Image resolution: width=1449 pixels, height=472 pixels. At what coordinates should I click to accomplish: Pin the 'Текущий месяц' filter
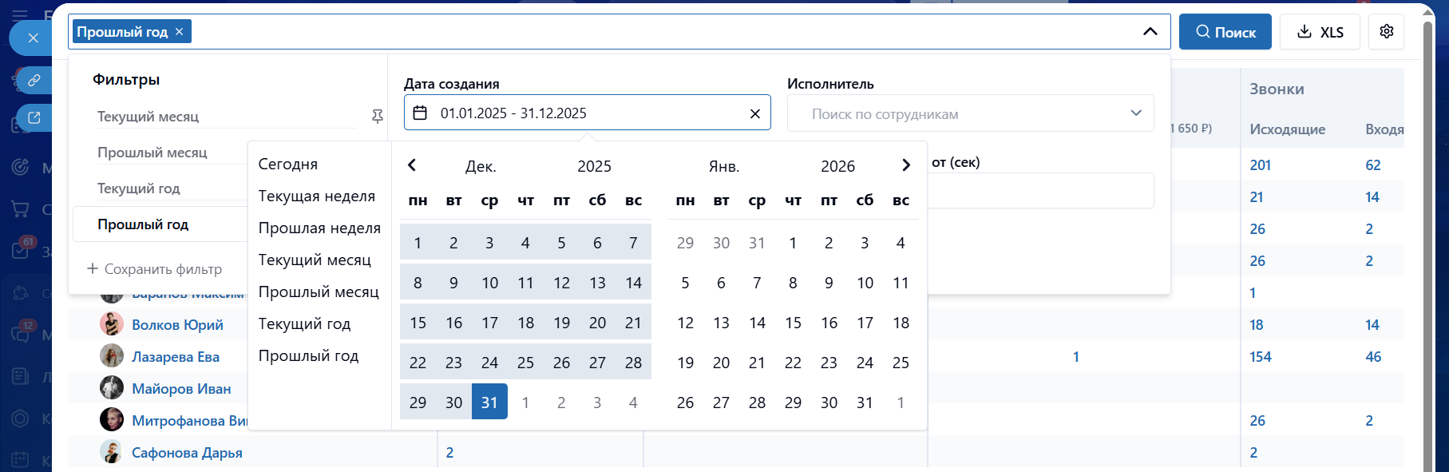(x=378, y=117)
